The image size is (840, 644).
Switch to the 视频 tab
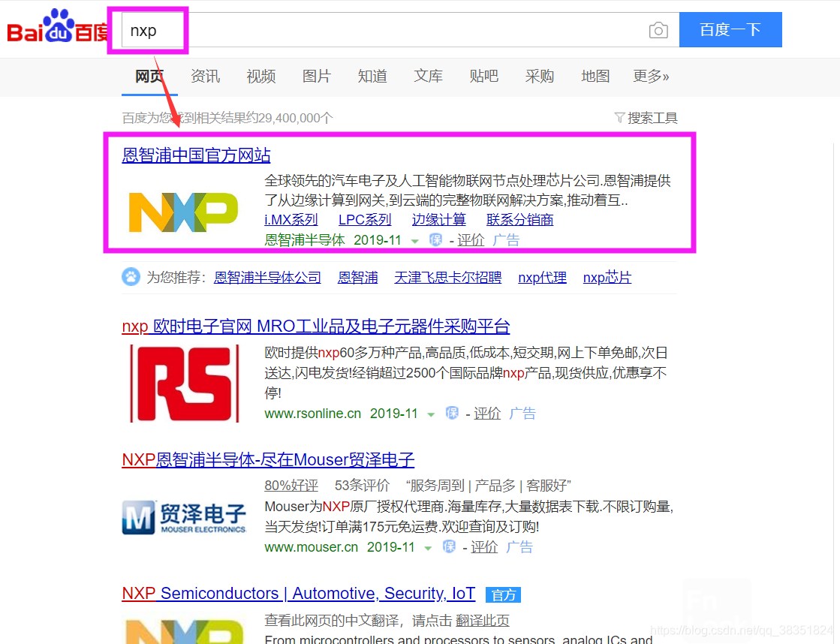(261, 76)
